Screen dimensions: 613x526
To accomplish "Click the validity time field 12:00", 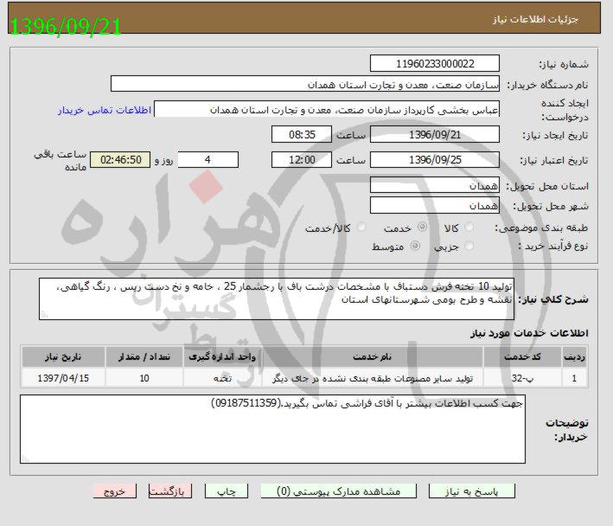I will coord(302,159).
